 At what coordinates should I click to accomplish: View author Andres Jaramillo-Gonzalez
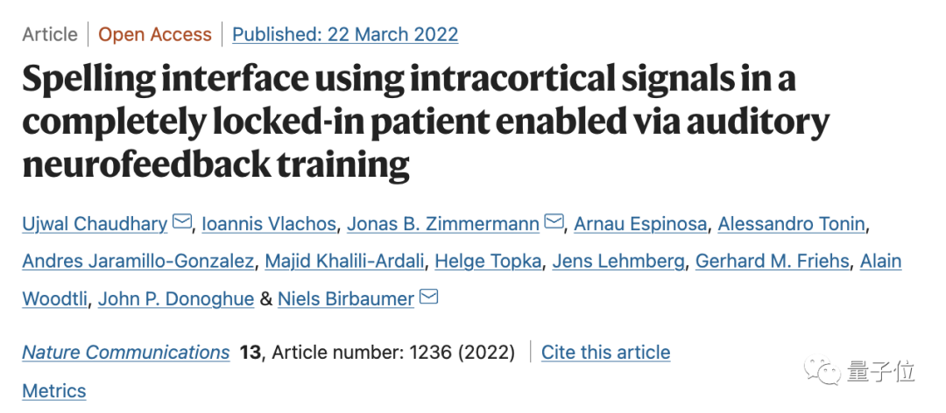click(139, 262)
